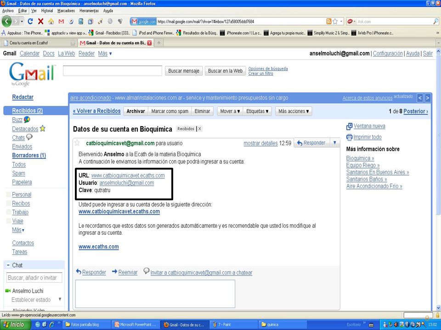Click the Buscar mensaje button
Viewport: 441px width, 330px height.
click(x=184, y=71)
